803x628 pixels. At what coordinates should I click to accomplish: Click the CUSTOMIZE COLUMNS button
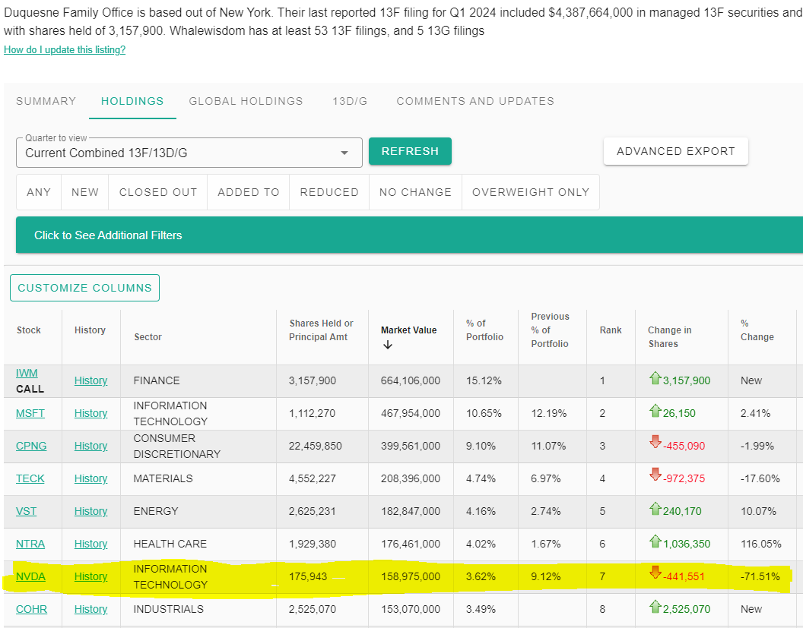[x=85, y=288]
